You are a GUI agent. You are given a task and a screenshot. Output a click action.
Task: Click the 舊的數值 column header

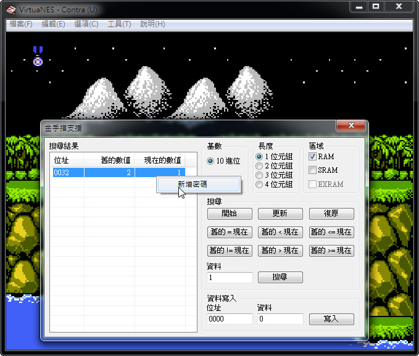tap(109, 160)
